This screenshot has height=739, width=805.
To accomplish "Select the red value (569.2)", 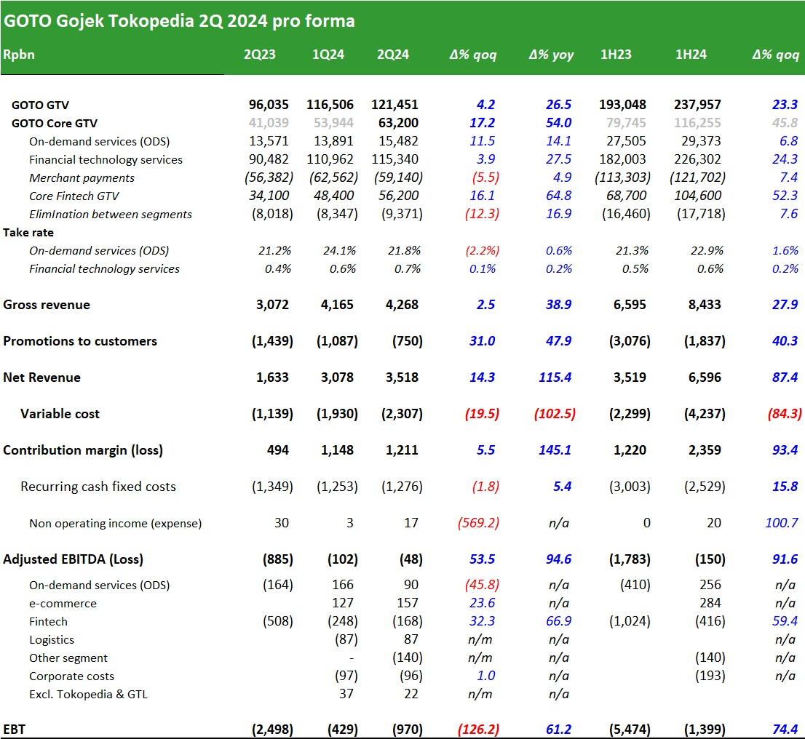I will (x=478, y=523).
